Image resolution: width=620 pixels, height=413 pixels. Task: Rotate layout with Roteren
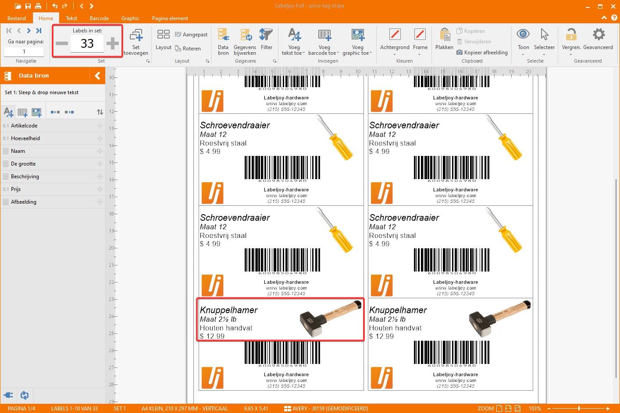tap(188, 49)
